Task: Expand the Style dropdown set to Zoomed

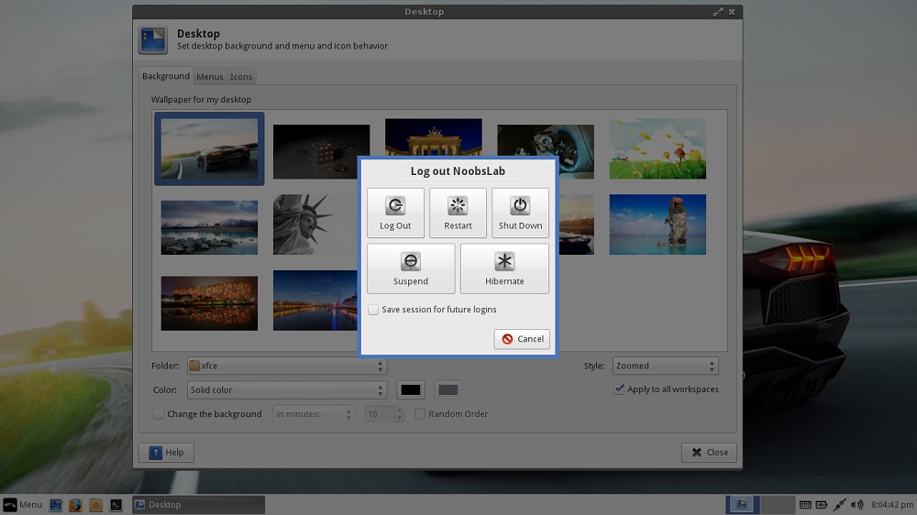Action: 666,366
